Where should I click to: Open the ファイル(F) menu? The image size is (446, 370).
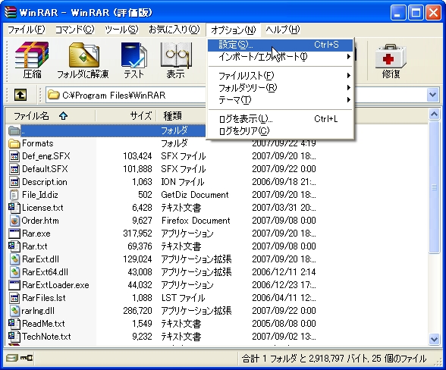click(x=26, y=30)
